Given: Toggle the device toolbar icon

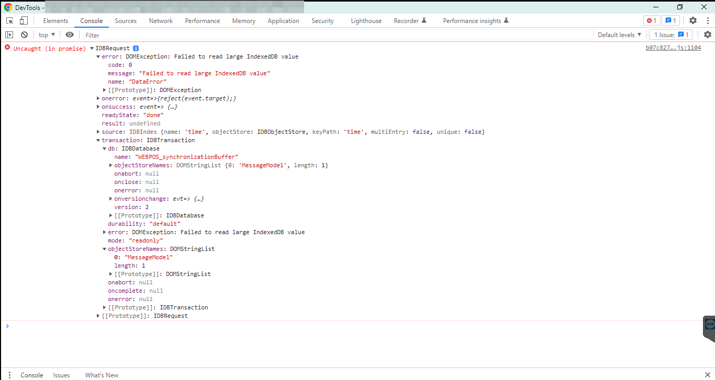Looking at the screenshot, I should [x=24, y=21].
